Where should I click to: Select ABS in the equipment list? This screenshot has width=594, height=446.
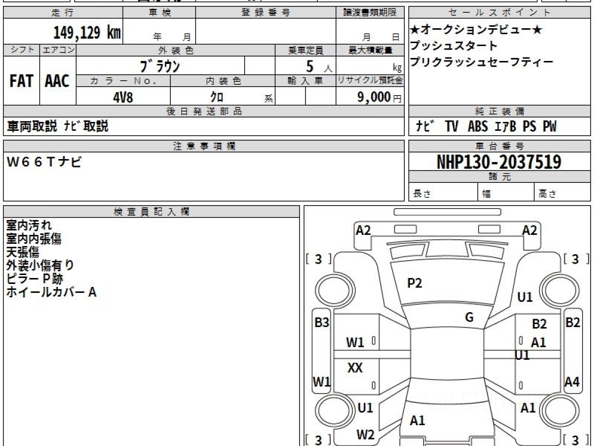click(478, 126)
